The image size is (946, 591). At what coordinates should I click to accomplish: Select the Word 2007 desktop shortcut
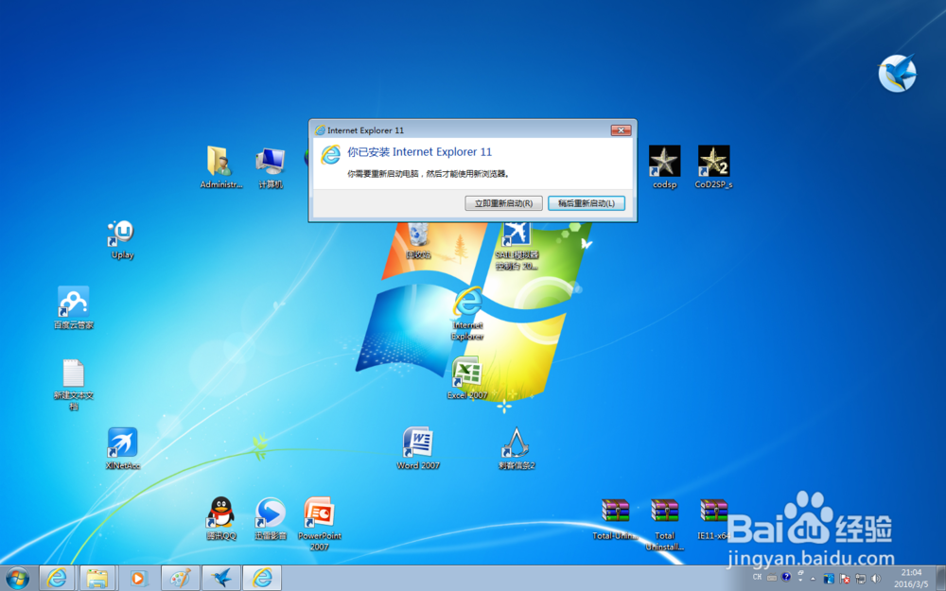(418, 448)
